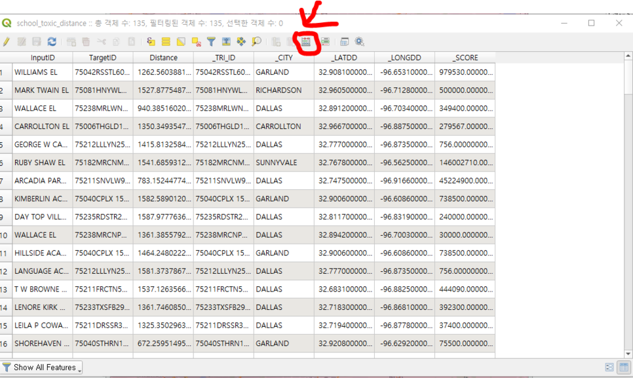
Task: Click the _TRI_ID column header
Action: click(223, 58)
